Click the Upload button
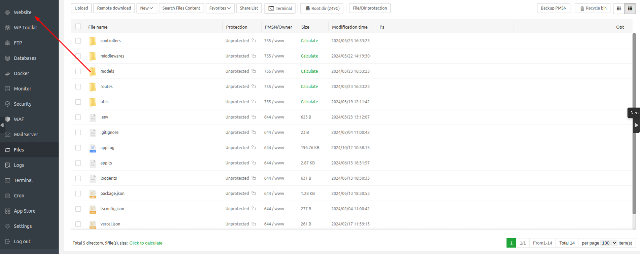 (x=81, y=8)
